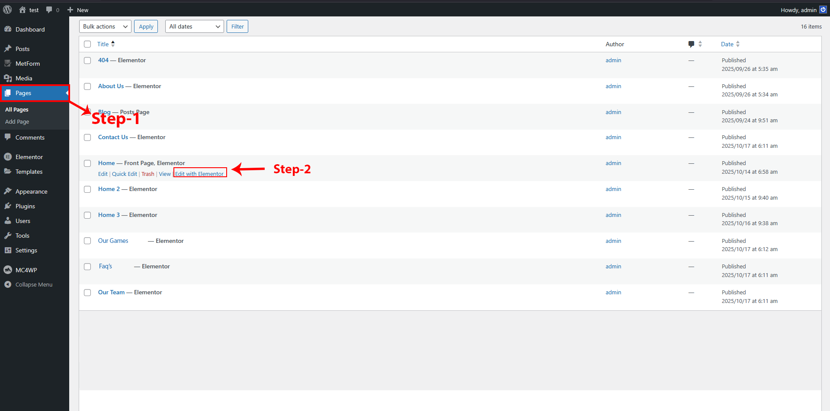Viewport: 830px width, 411px height.
Task: Open the site home icon in admin bar
Action: click(22, 10)
